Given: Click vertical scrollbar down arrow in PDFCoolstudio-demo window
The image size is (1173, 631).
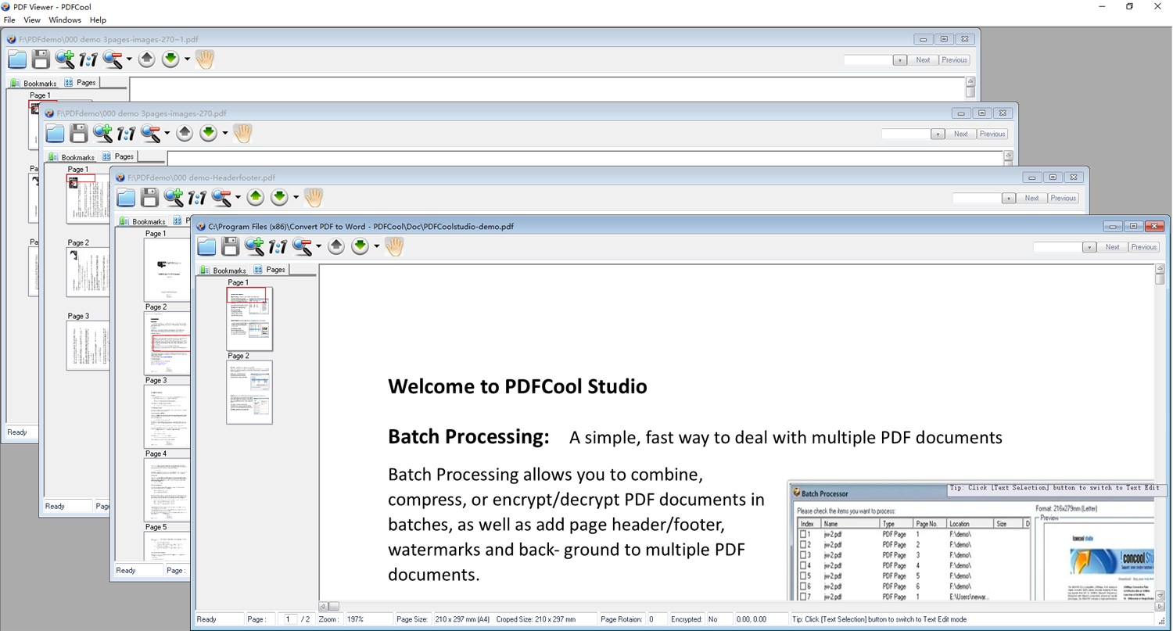Looking at the screenshot, I should [x=1160, y=595].
